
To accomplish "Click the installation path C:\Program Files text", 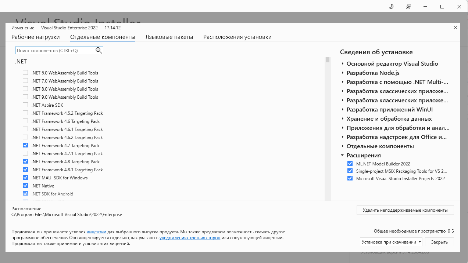I will [x=67, y=215].
